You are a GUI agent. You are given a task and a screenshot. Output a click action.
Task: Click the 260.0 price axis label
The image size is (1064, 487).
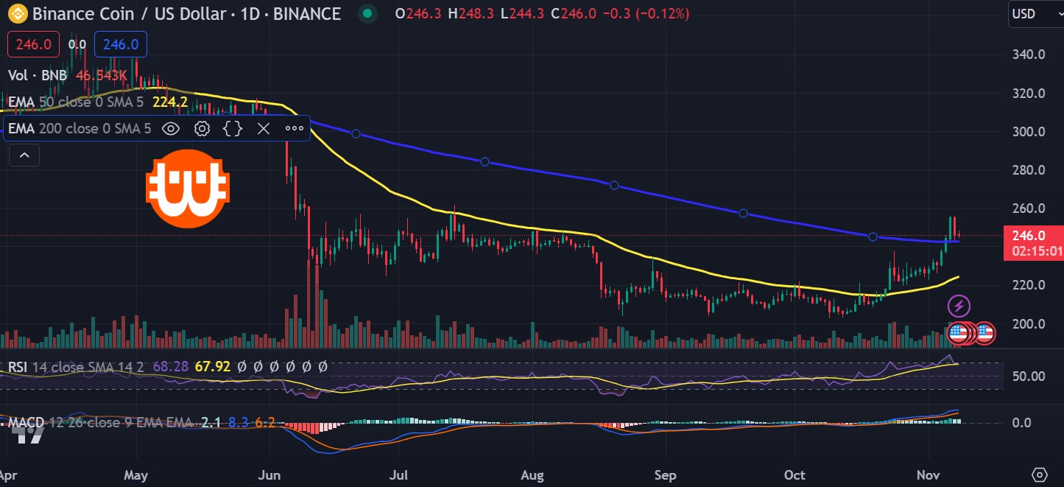point(1030,209)
